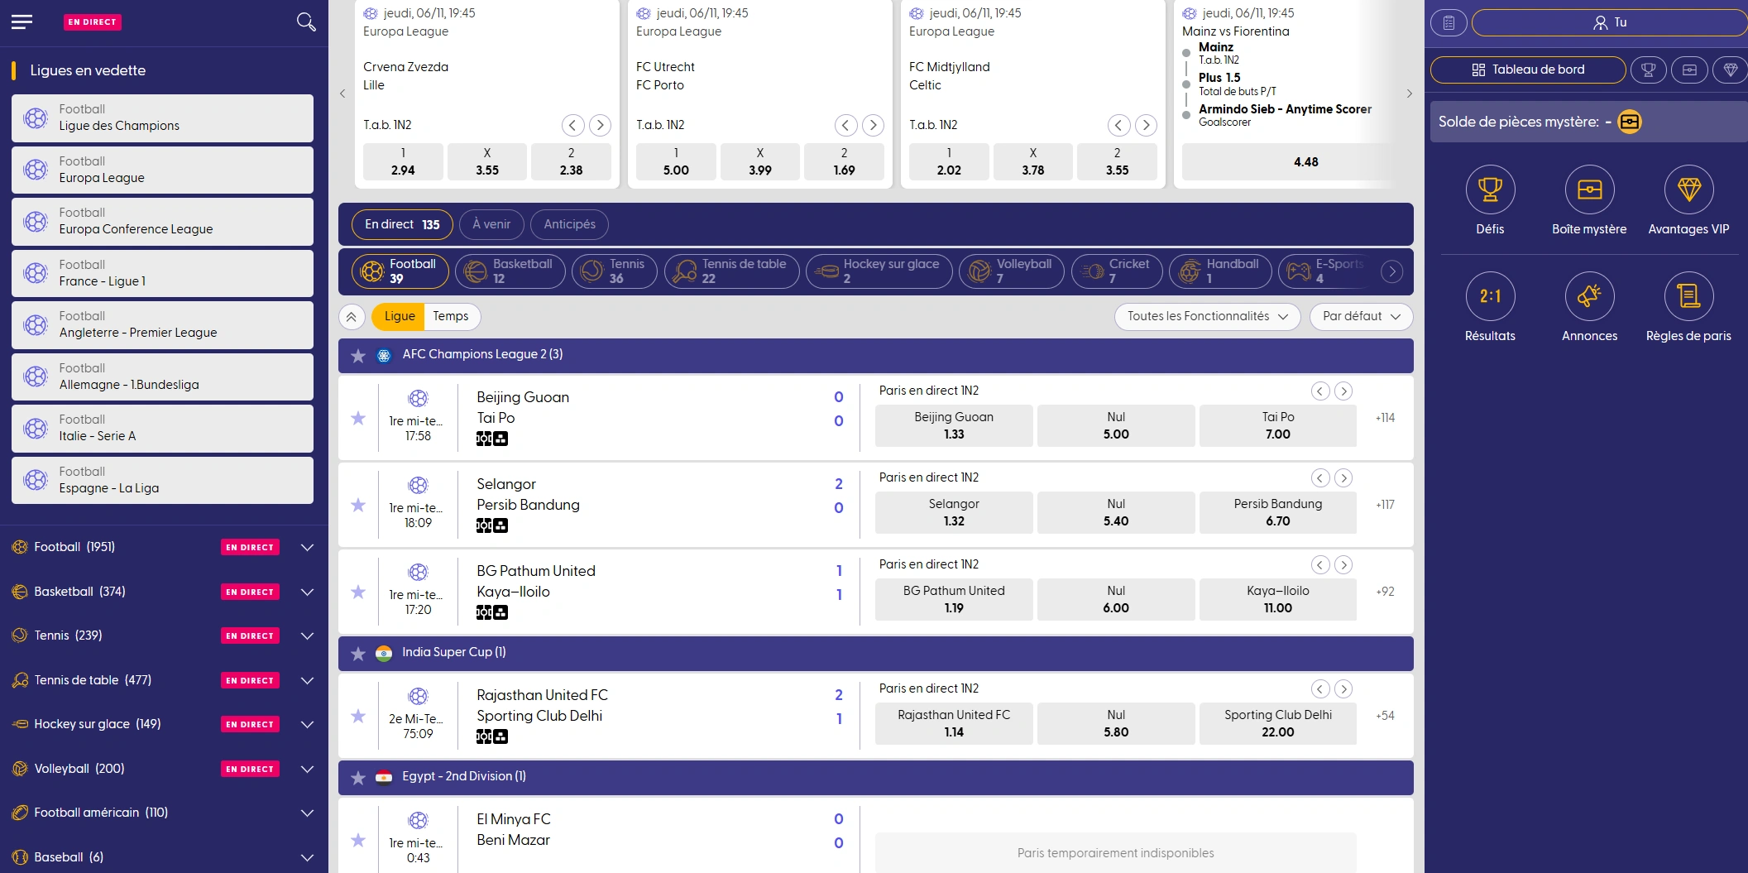The height and width of the screenshot is (873, 1748).
Task: Open the Ligue des Champions league link
Action: click(x=162, y=118)
